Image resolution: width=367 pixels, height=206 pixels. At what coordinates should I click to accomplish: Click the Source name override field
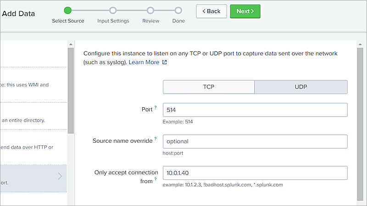coord(255,141)
